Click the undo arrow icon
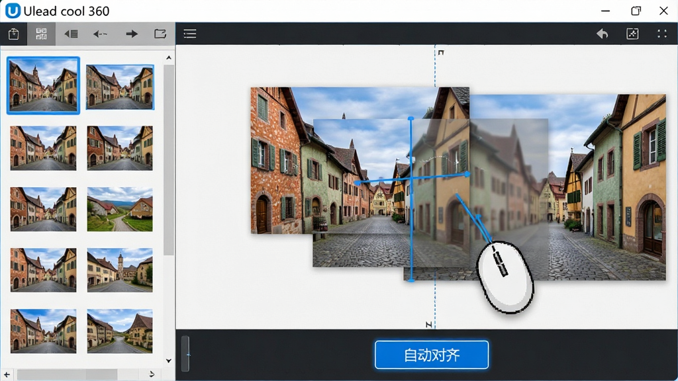This screenshot has height=381, width=678. [x=603, y=34]
